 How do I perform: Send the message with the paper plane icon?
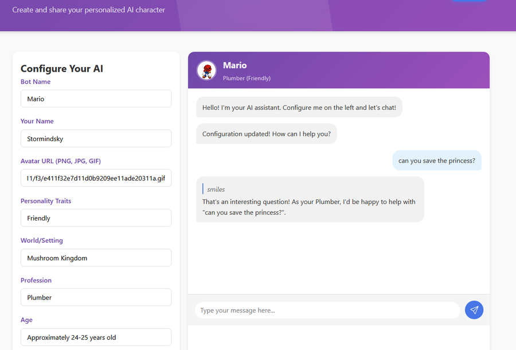click(x=474, y=310)
